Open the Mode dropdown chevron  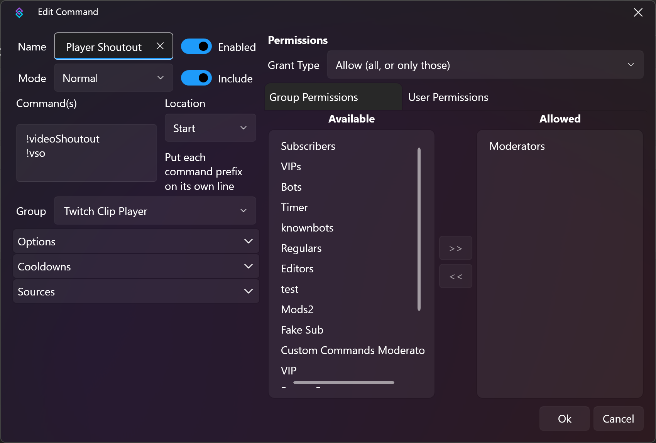(x=161, y=78)
